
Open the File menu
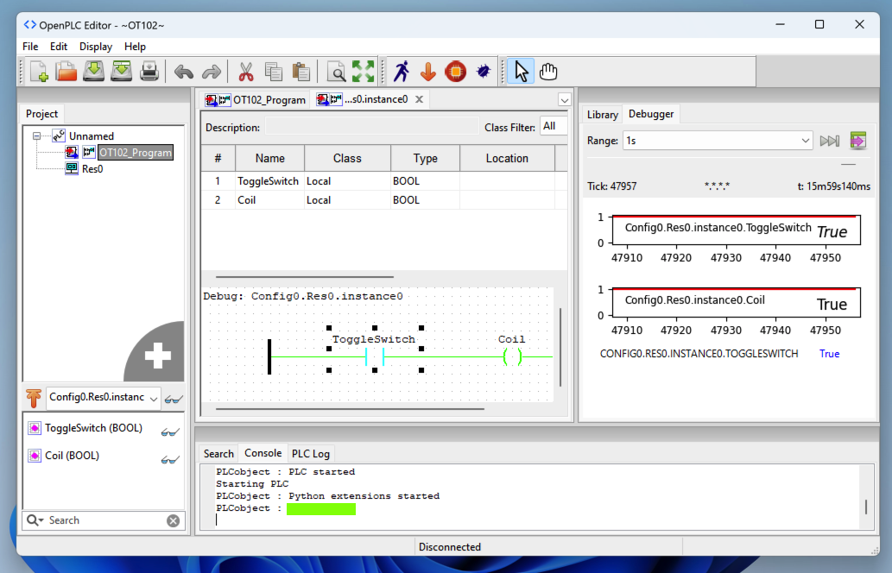pos(30,47)
